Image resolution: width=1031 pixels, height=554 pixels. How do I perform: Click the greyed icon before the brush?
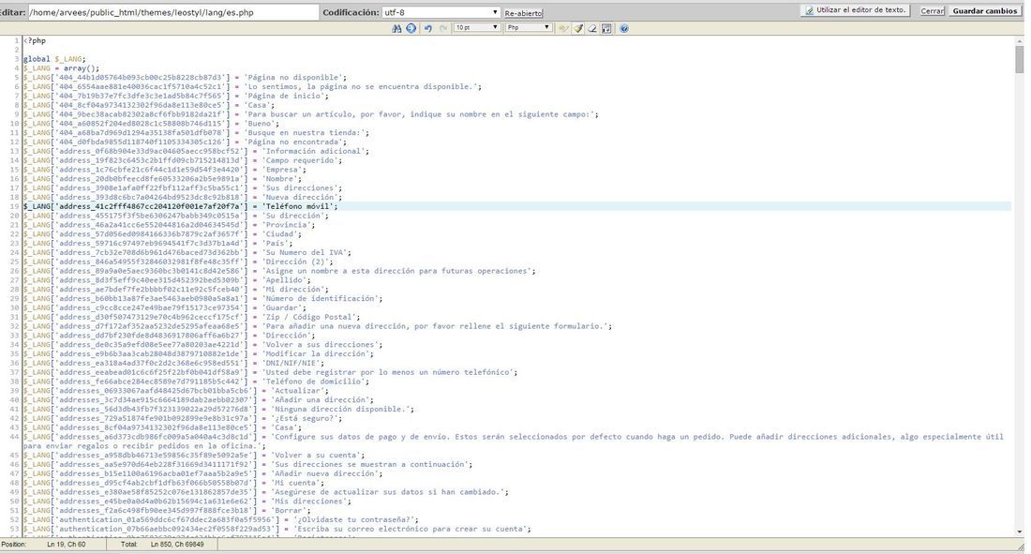tap(563, 28)
